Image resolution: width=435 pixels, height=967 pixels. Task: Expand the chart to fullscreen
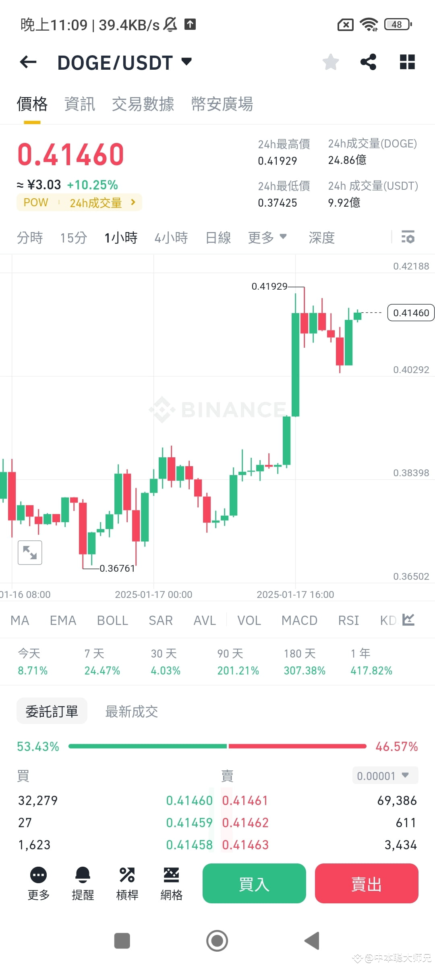(30, 552)
